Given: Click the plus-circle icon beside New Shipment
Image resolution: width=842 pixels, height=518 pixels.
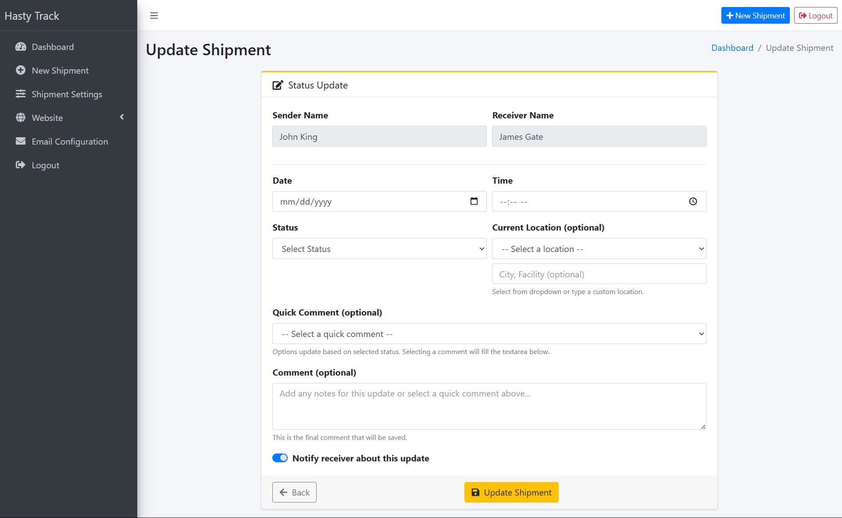Looking at the screenshot, I should pyautogui.click(x=21, y=70).
